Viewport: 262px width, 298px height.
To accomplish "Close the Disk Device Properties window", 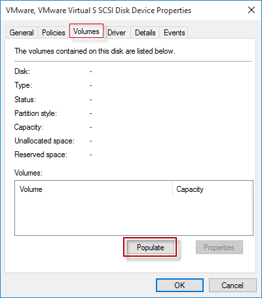I will tap(252, 10).
